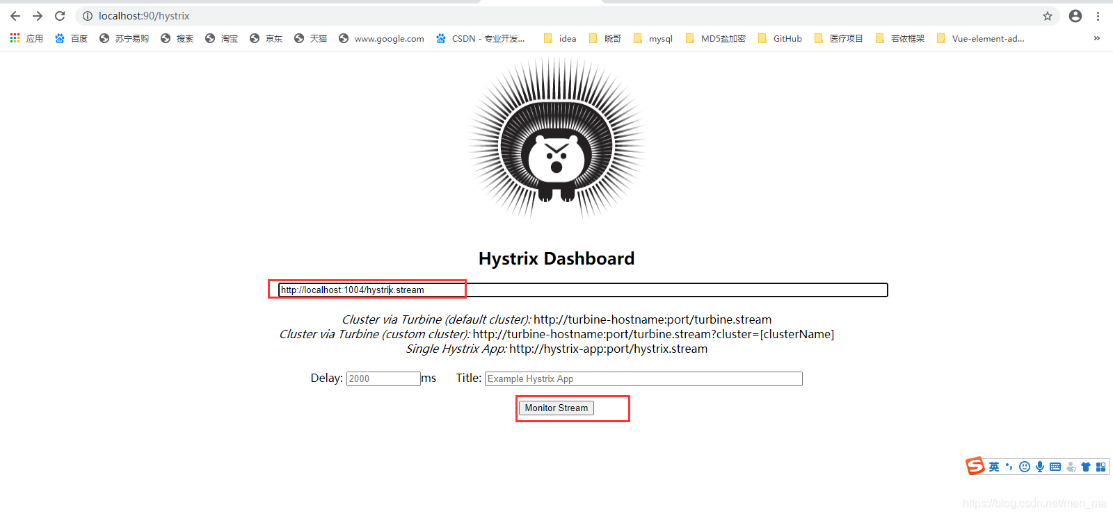Open the 京东 bookmark

coord(266,38)
